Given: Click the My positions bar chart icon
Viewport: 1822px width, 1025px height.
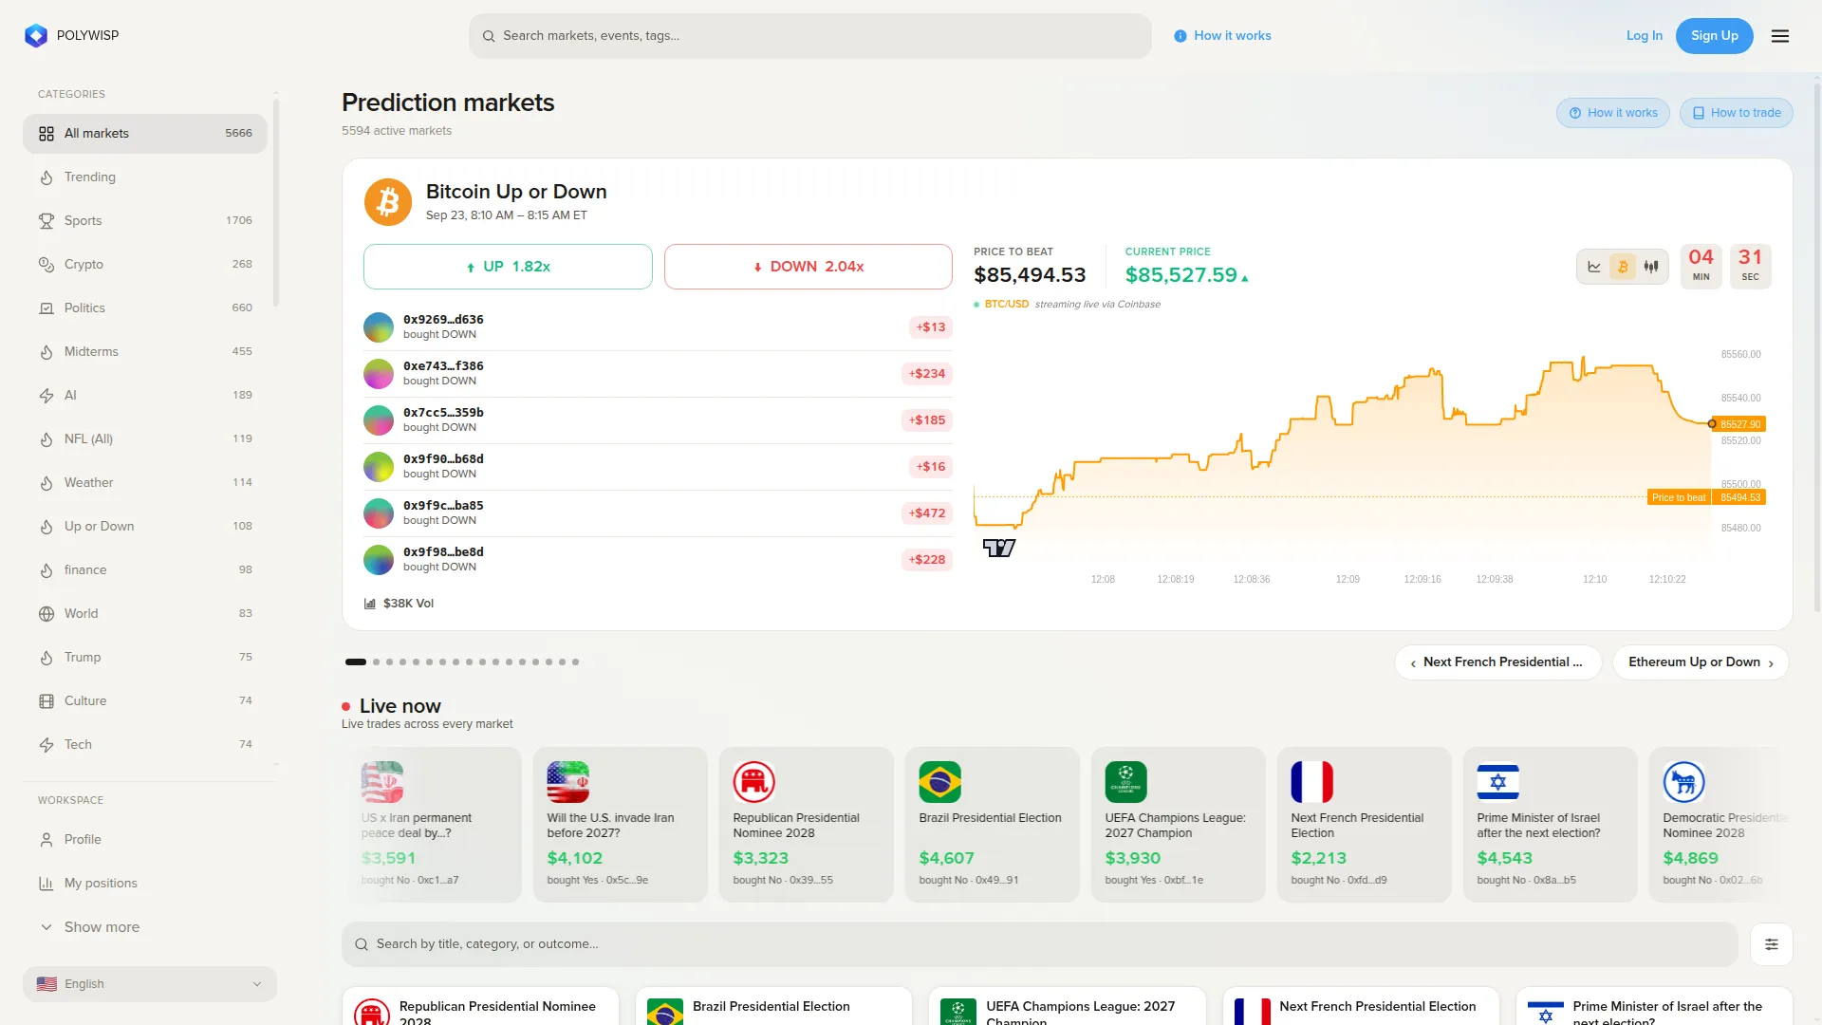Looking at the screenshot, I should [x=46, y=884].
